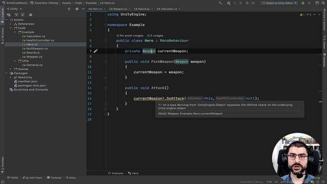Click the Assembly-CSharp breadcrumb in navigation bar
The width and height of the screenshot is (327, 184).
click(44, 3)
